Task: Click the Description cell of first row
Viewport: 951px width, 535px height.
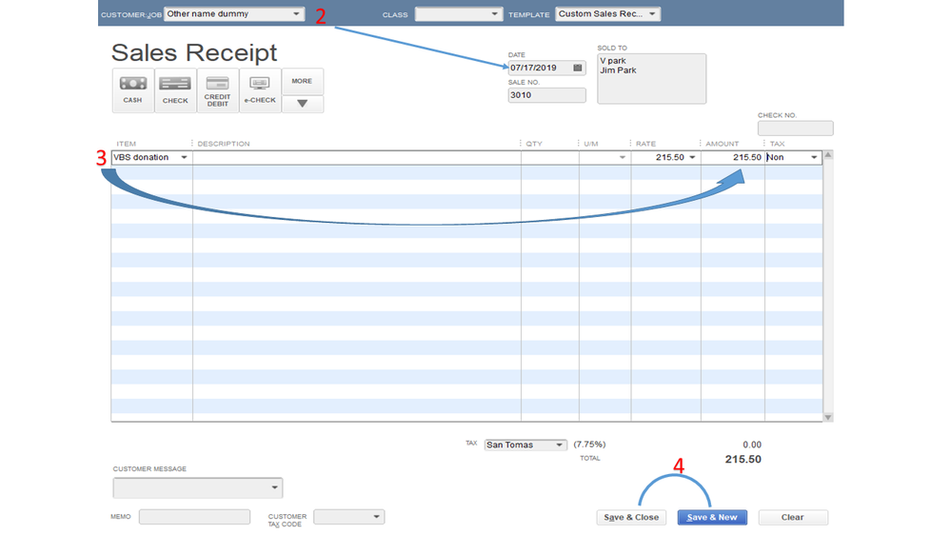Action: tap(357, 158)
